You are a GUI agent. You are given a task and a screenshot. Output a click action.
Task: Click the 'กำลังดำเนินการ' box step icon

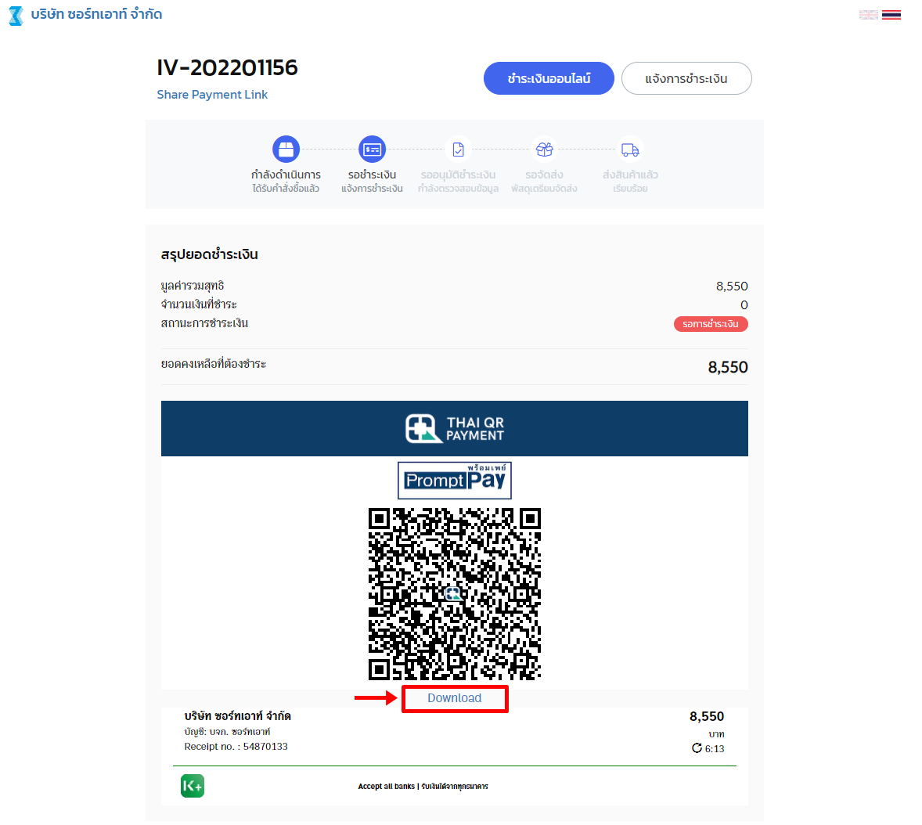(x=286, y=150)
